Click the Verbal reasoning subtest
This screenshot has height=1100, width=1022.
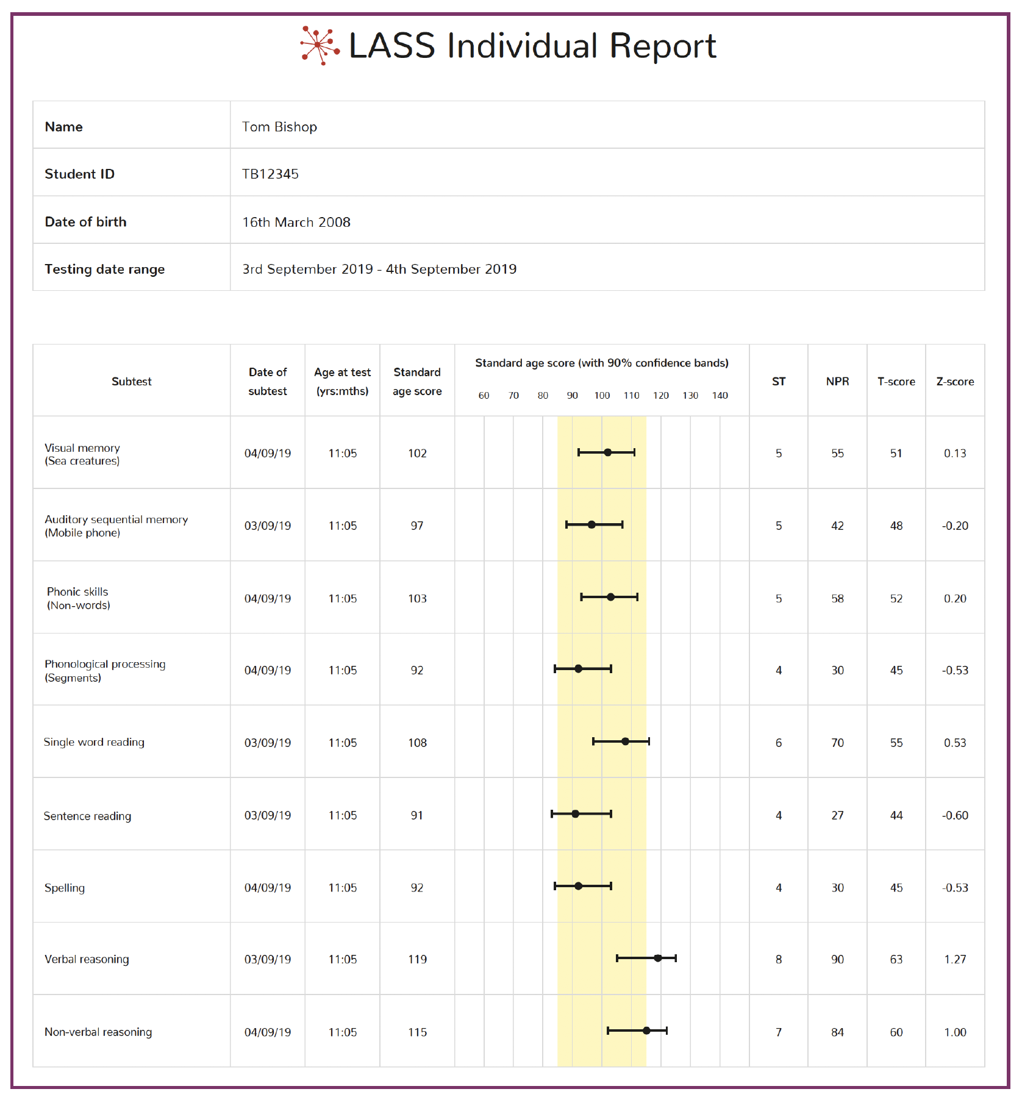click(87, 959)
